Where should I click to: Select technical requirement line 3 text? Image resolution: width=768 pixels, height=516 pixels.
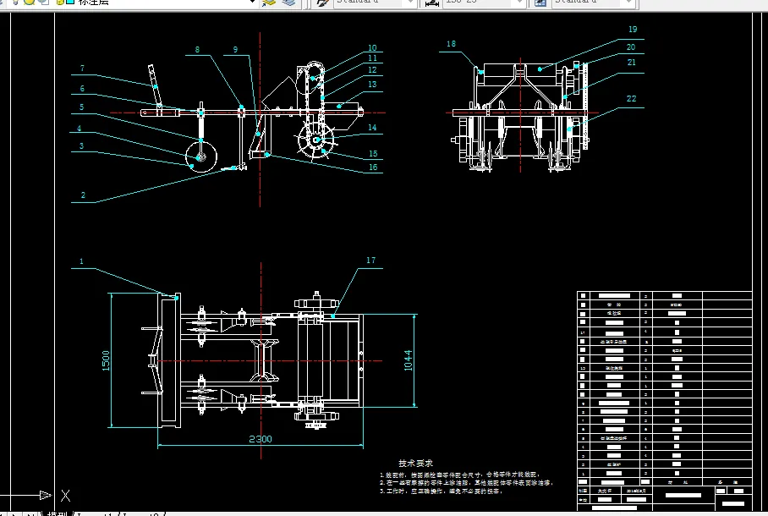click(x=441, y=491)
